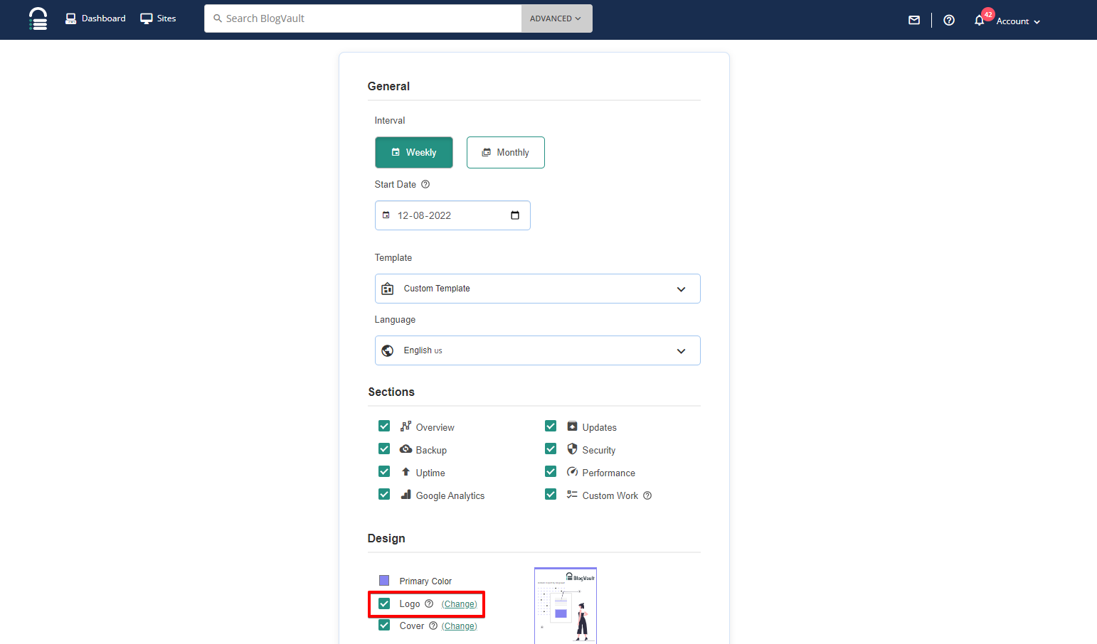This screenshot has height=644, width=1097.
Task: Click the Backup cloud icon
Action: click(x=406, y=449)
